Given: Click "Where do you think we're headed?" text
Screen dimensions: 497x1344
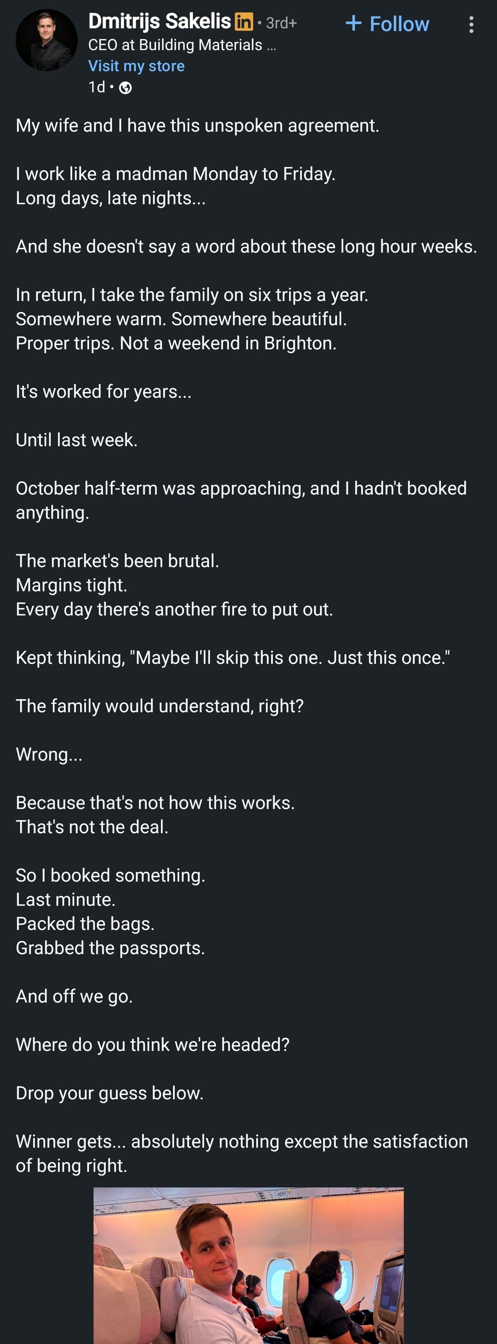Looking at the screenshot, I should [152, 1045].
